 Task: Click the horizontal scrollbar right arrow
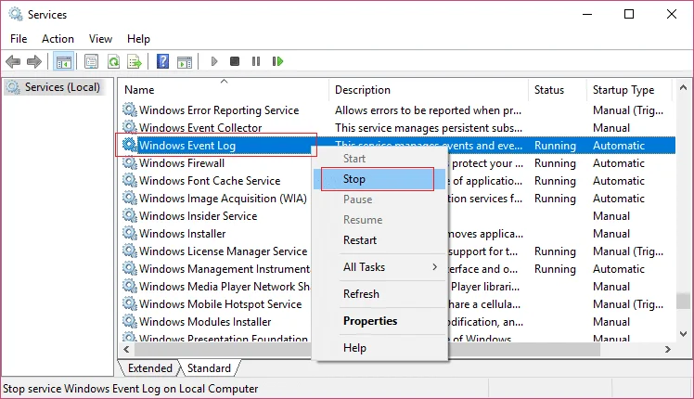point(667,350)
